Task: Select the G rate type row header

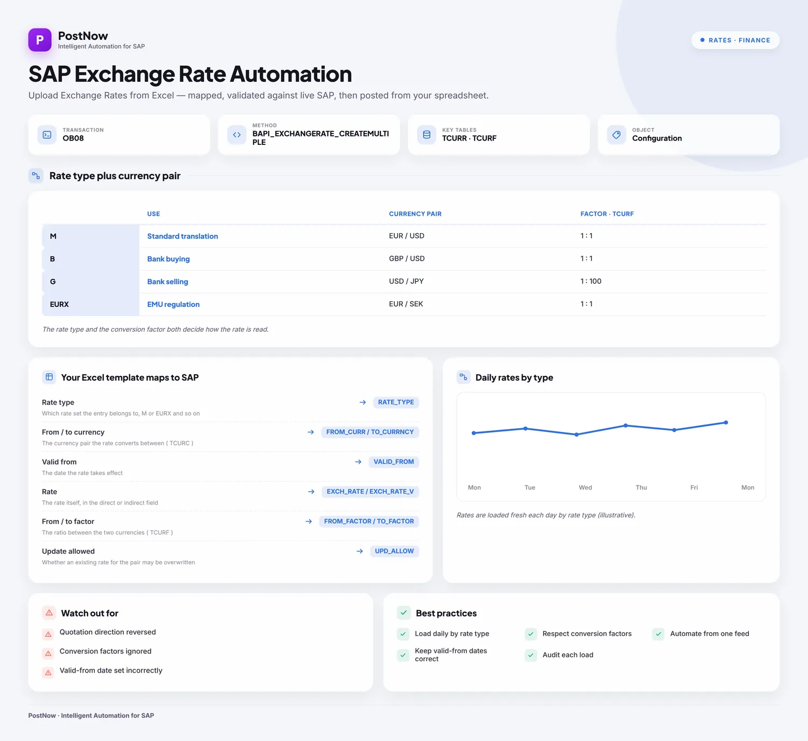Action: 90,282
